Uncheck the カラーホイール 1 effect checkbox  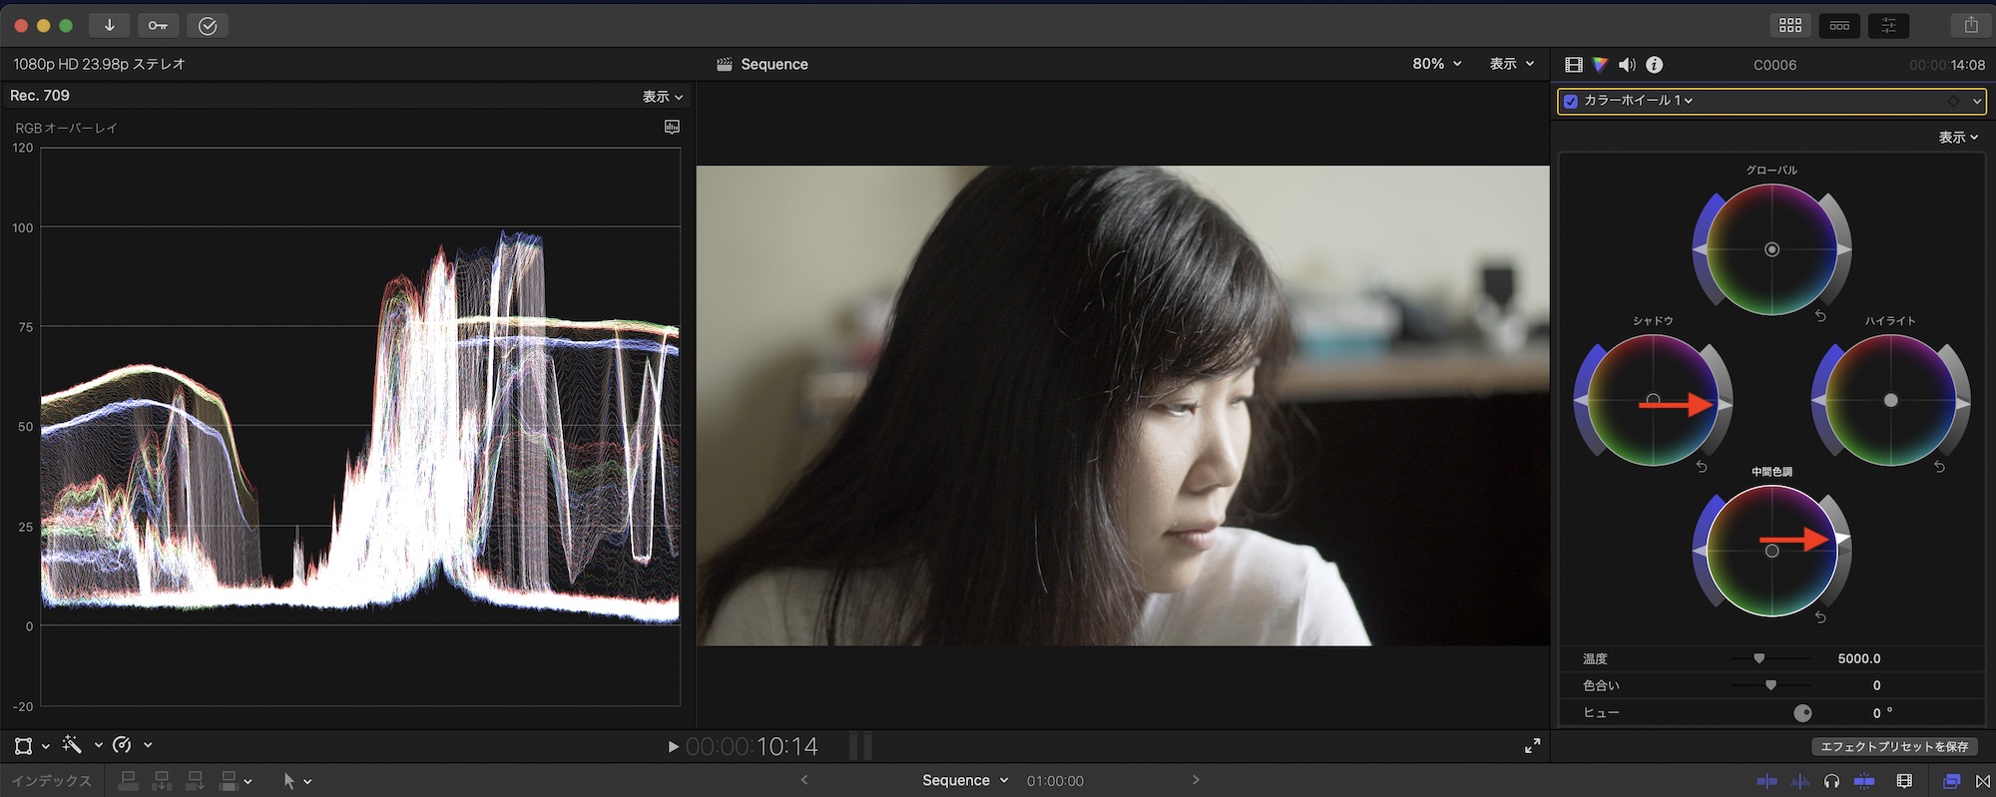[x=1571, y=101]
